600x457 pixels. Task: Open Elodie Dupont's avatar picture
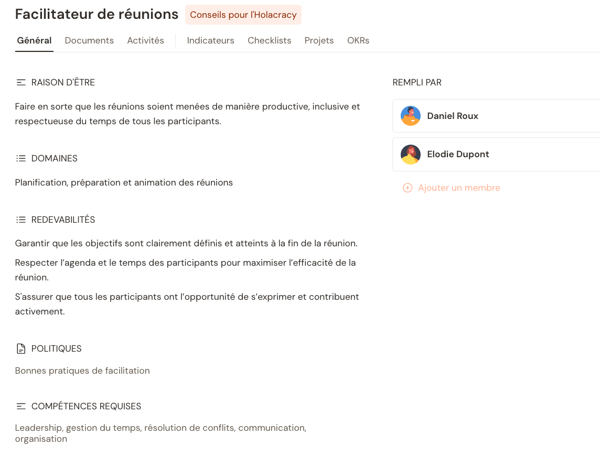[x=411, y=154]
